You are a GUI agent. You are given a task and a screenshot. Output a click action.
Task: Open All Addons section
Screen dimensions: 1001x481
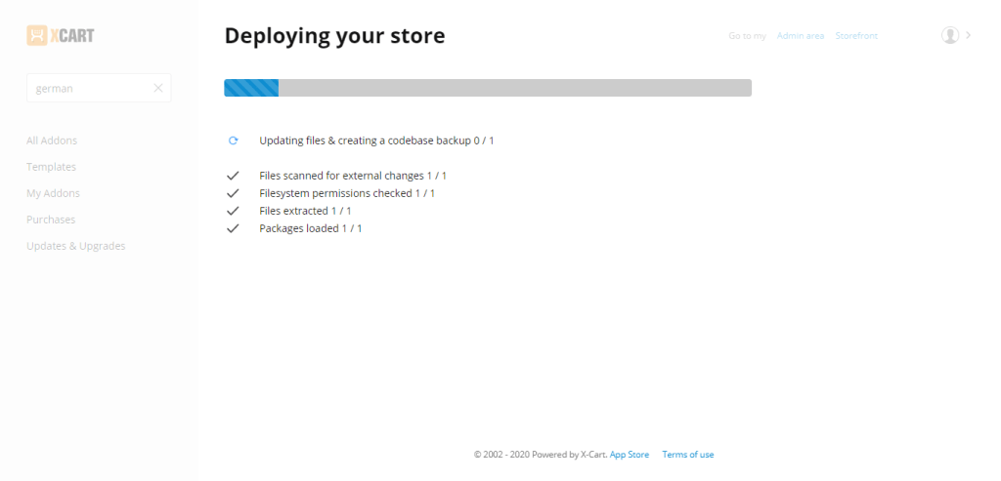(52, 140)
